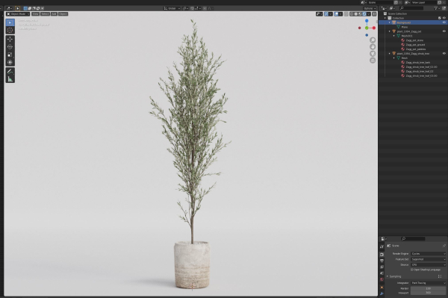The image size is (448, 298).
Task: Open the Feature Set dropdown
Action: pos(428,259)
